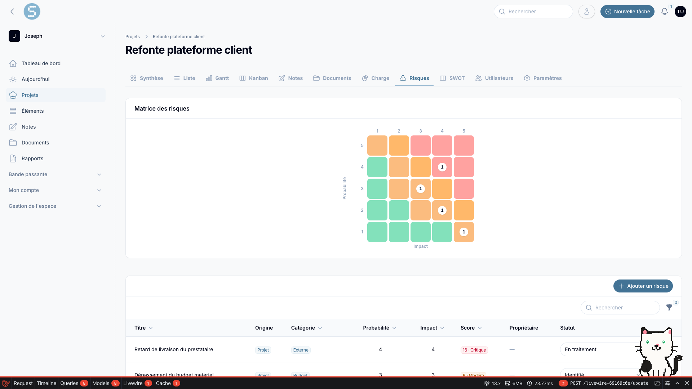Open the debugbar Queries tab
Image resolution: width=692 pixels, height=389 pixels.
[74, 383]
